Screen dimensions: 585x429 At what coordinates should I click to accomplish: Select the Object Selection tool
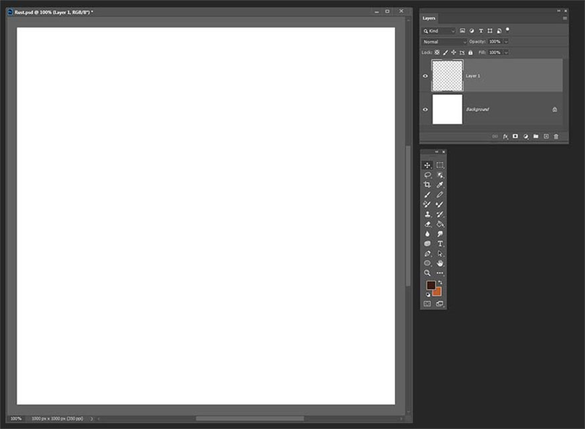pyautogui.click(x=440, y=175)
